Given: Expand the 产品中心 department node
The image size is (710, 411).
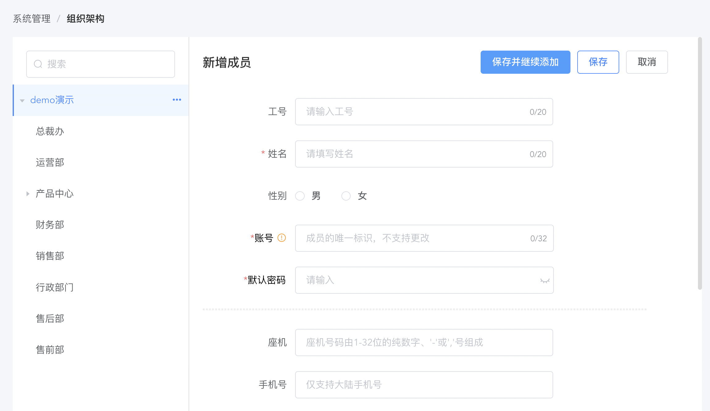Looking at the screenshot, I should click(28, 194).
